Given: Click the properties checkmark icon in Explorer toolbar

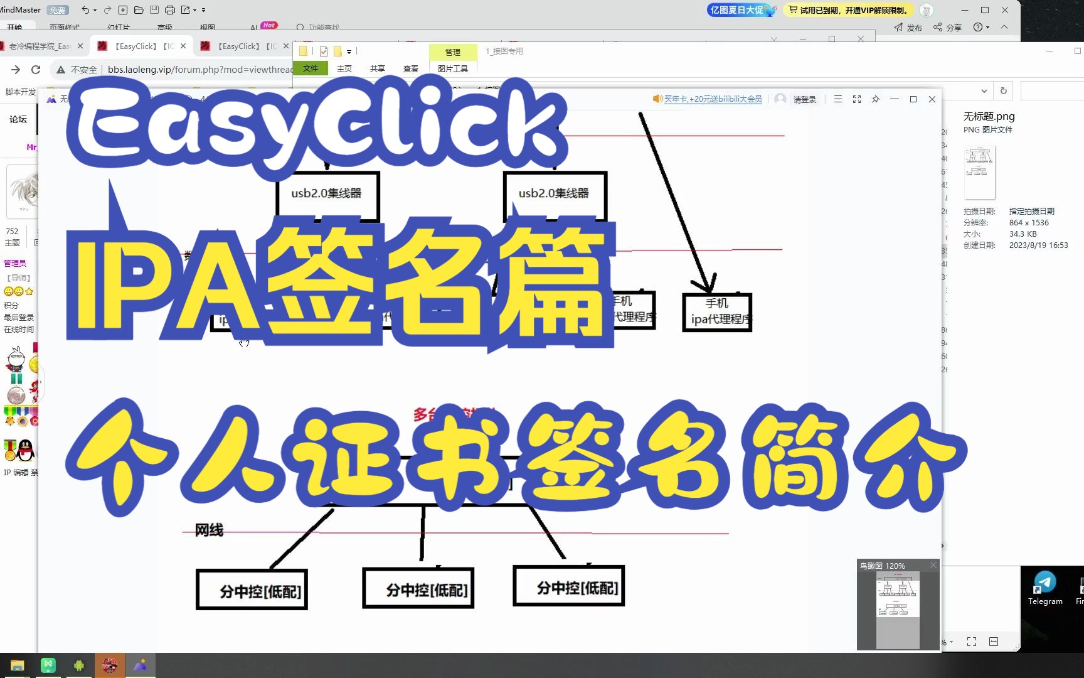Looking at the screenshot, I should point(324,51).
